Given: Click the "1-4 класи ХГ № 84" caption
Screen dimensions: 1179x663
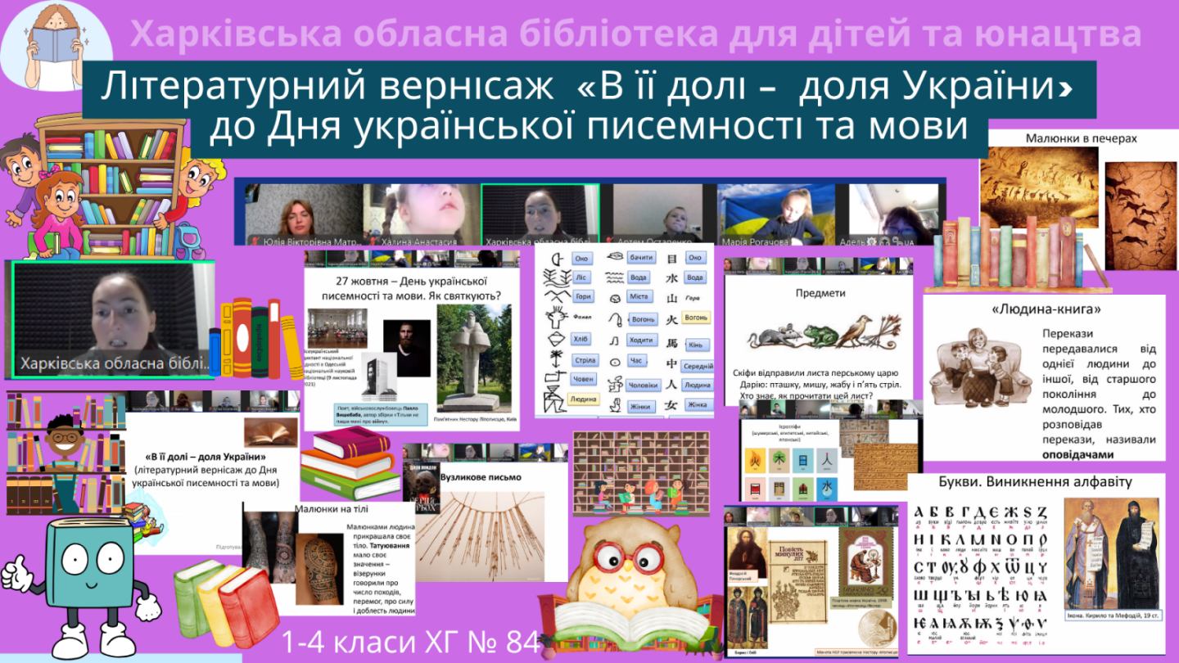Looking at the screenshot, I should 409,643.
